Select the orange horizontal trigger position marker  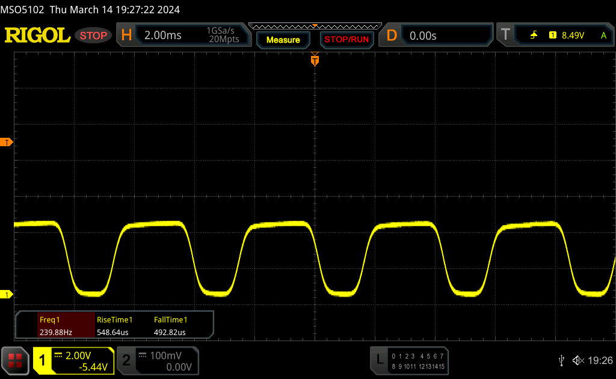coord(314,60)
